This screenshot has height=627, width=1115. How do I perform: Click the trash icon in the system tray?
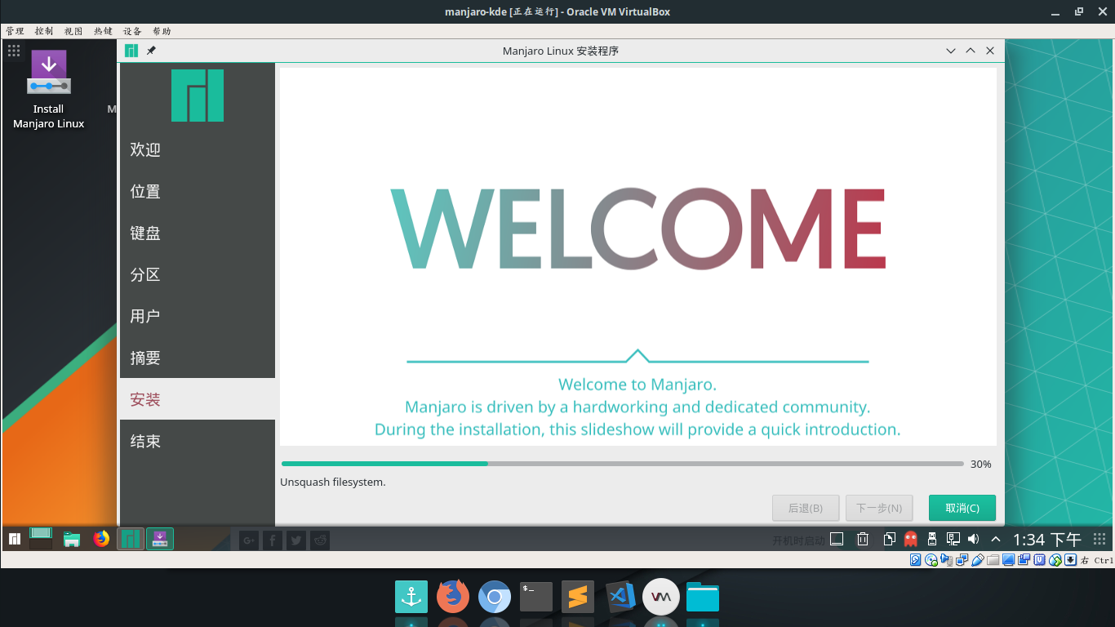(x=863, y=539)
